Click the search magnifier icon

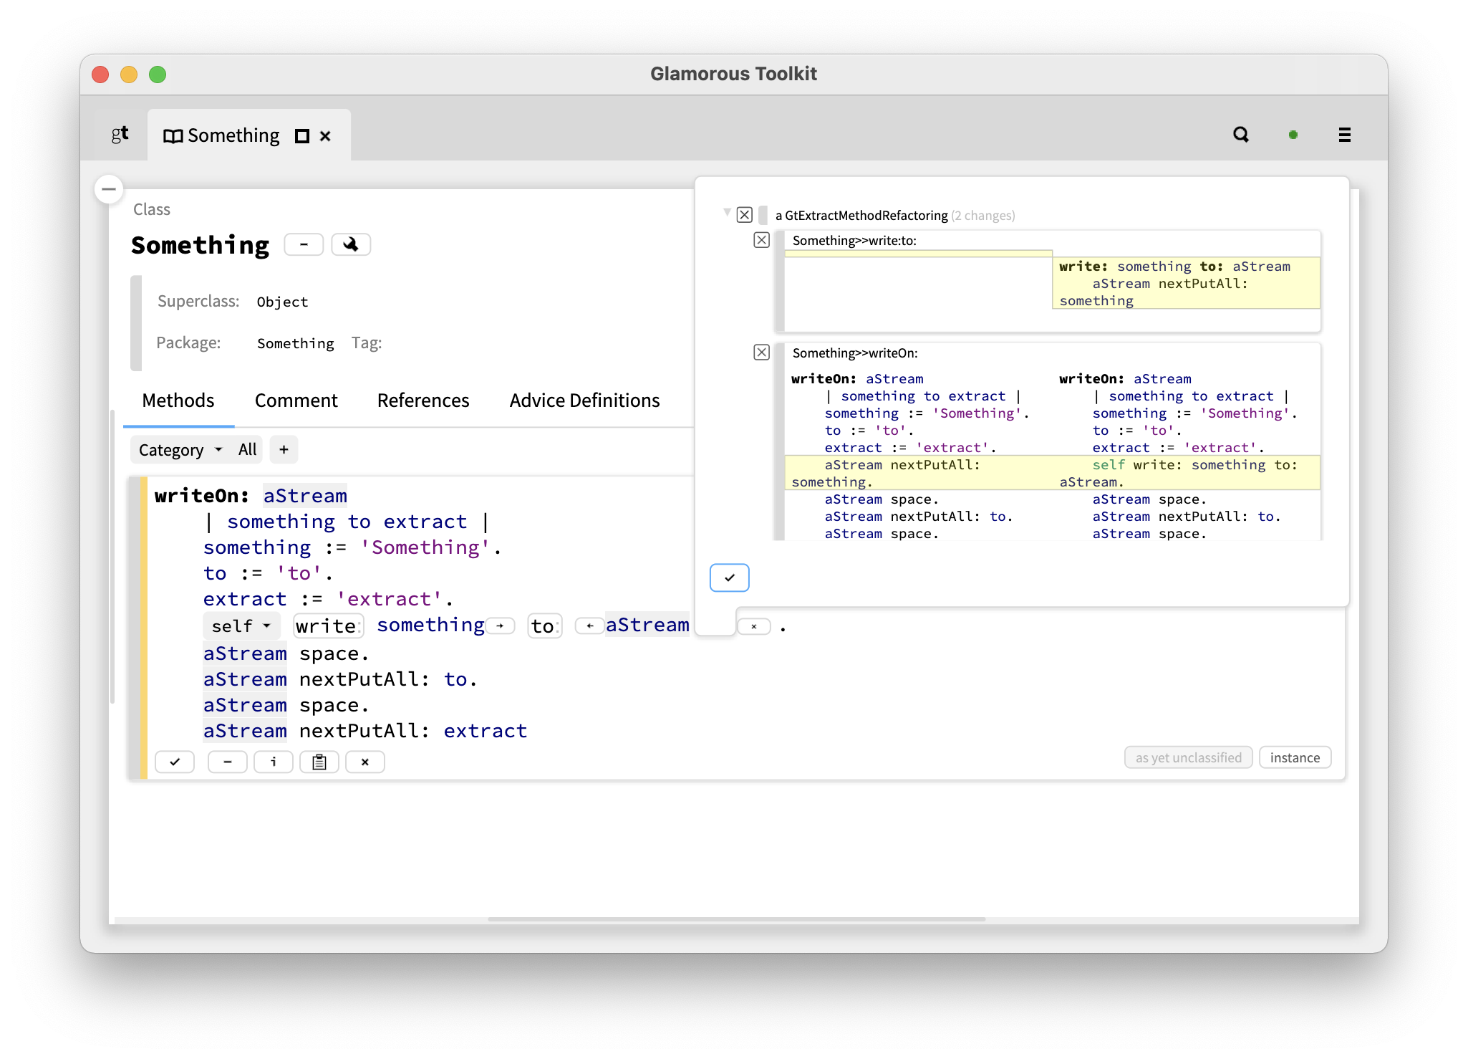1240,135
